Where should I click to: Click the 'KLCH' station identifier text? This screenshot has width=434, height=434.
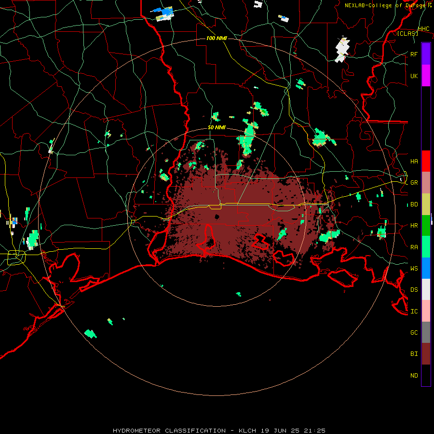click(247, 431)
